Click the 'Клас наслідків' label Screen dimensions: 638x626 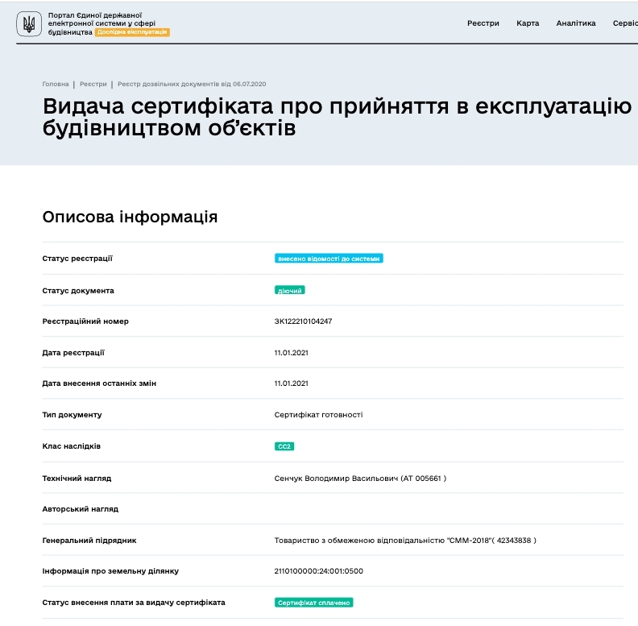[x=71, y=446]
